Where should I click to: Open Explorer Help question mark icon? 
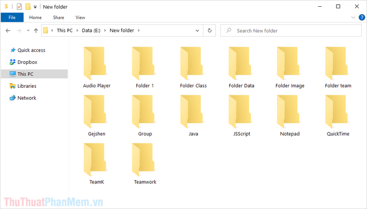362,17
